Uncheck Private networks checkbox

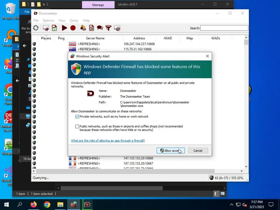(77, 116)
